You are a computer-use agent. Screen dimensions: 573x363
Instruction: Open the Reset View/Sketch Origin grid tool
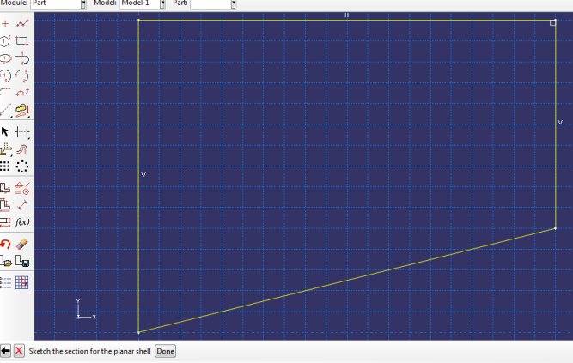pyautogui.click(x=22, y=282)
